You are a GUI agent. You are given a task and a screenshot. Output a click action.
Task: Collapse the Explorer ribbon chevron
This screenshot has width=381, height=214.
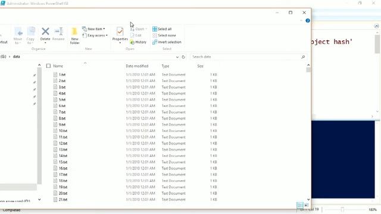301,21
